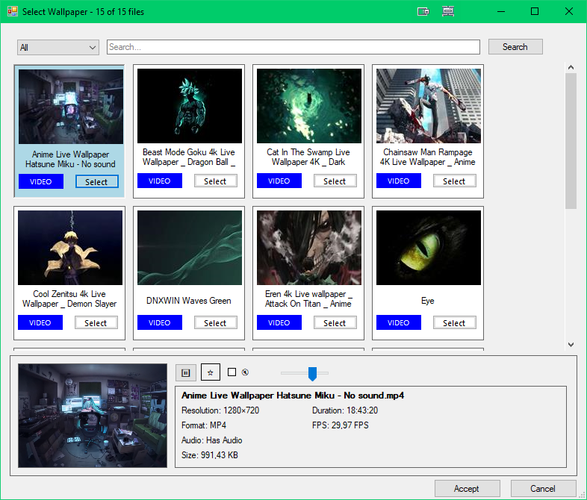Select the Hatsune Miku wallpaper
587x500 pixels.
click(x=96, y=182)
